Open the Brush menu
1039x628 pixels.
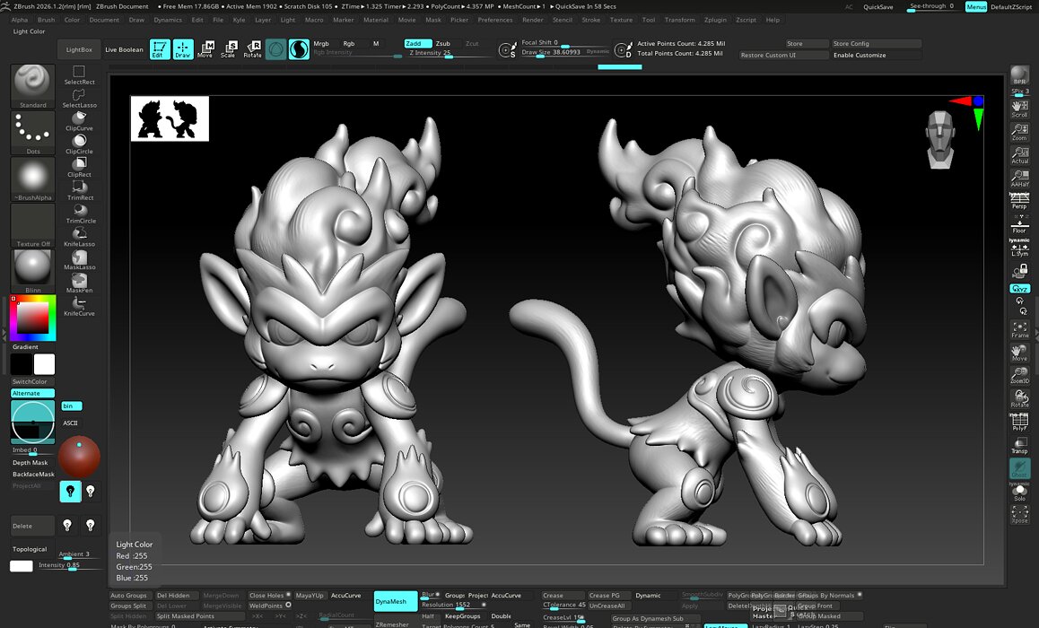tap(47, 20)
